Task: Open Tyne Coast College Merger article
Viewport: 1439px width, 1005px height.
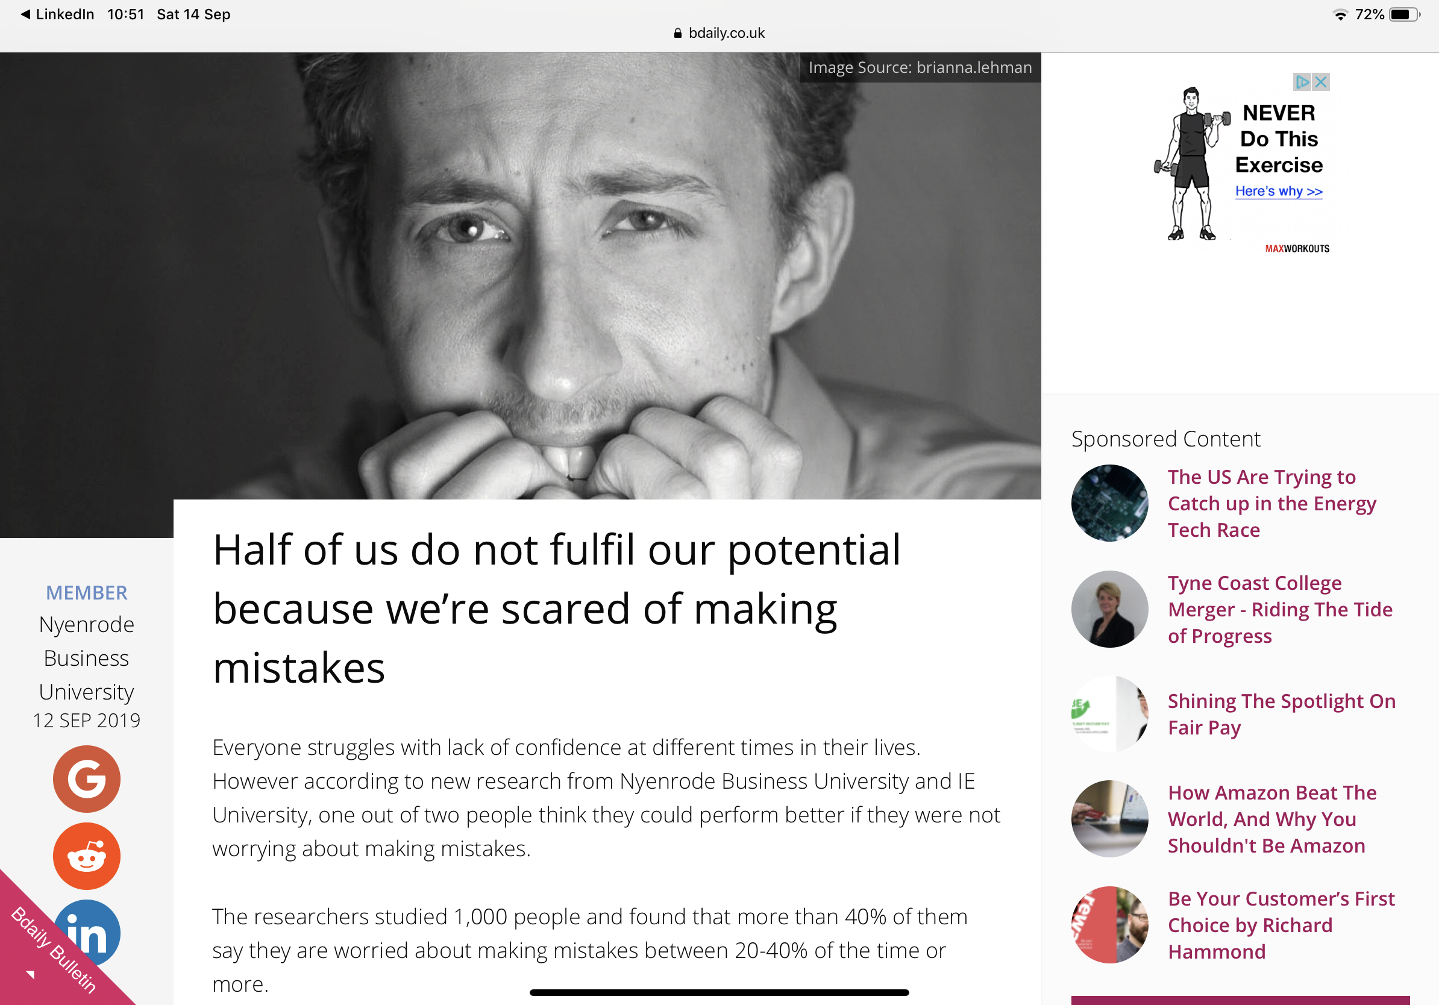Action: click(1279, 609)
